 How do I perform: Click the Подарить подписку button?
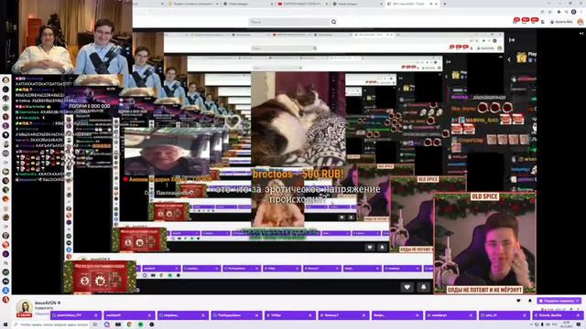pos(559,301)
